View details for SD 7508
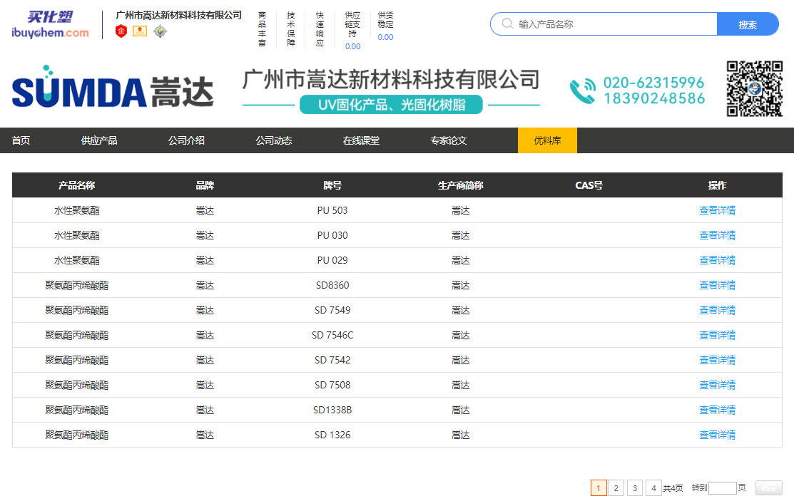Screen dimensions: 794x501 (x=717, y=385)
